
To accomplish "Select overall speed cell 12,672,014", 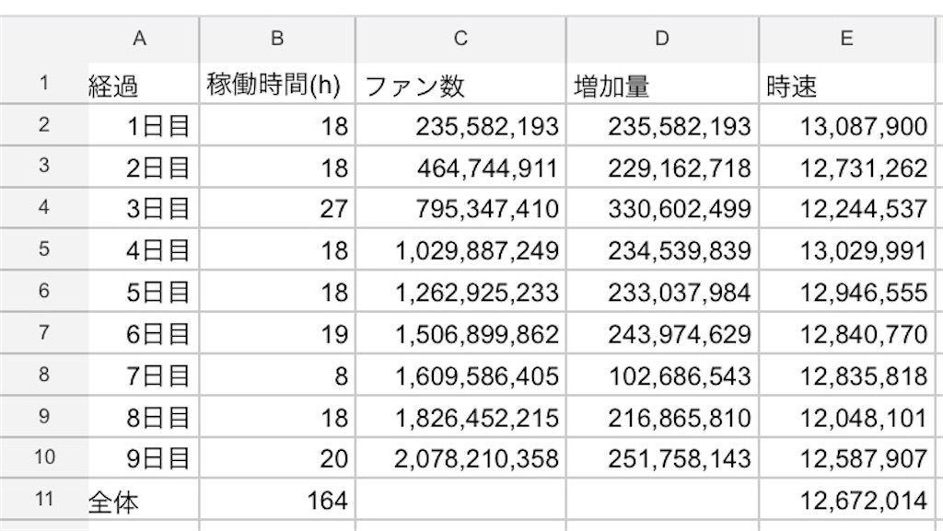I will [847, 500].
